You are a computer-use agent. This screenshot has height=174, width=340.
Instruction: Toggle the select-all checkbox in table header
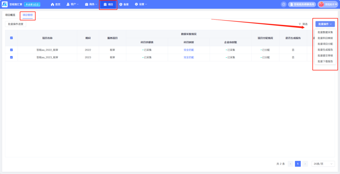[12, 38]
